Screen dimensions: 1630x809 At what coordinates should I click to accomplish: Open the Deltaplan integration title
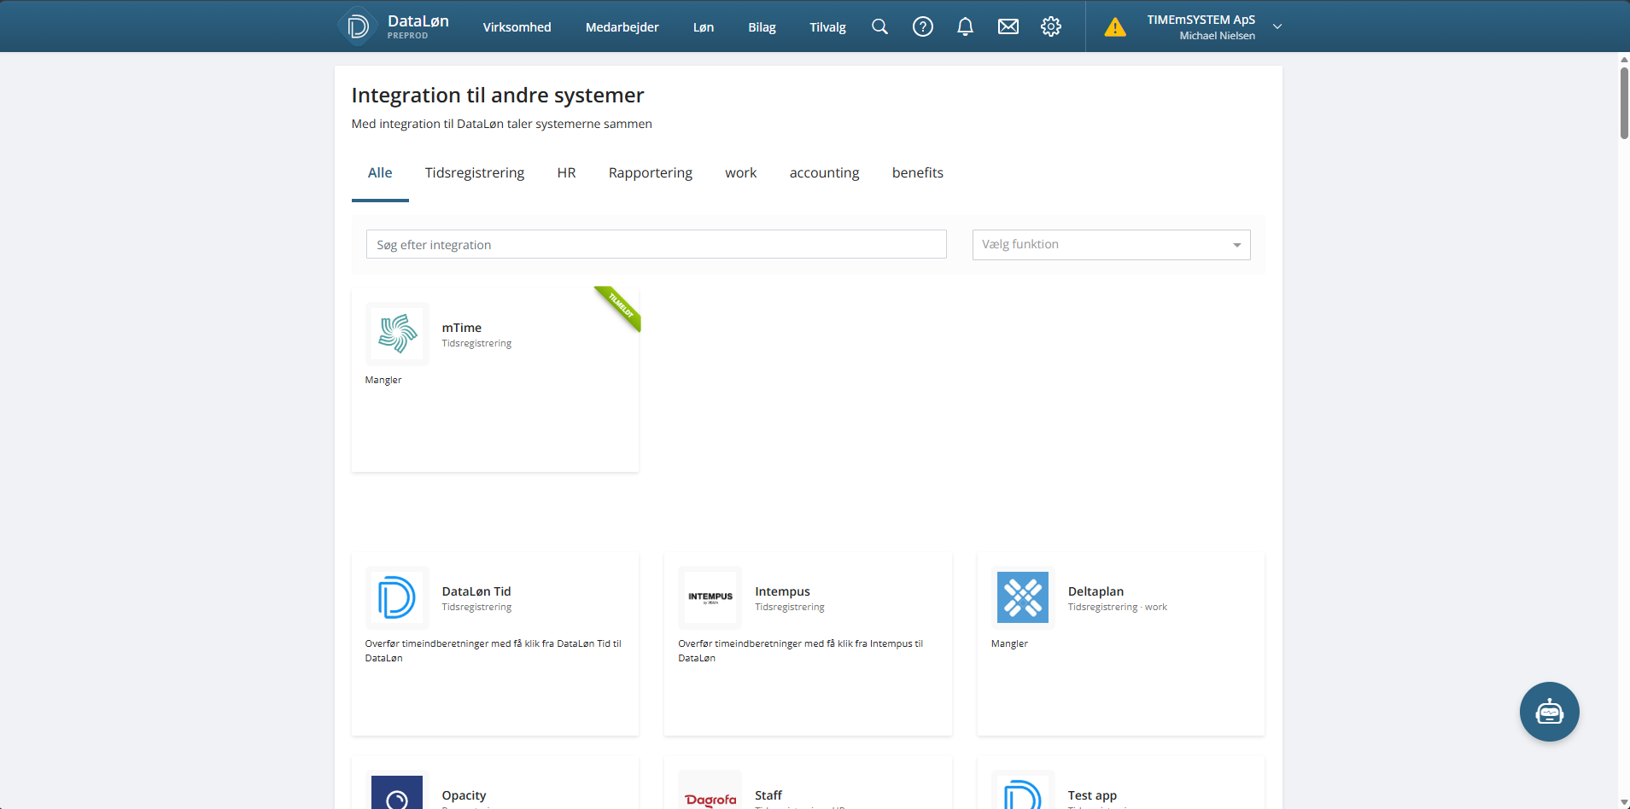(1095, 591)
